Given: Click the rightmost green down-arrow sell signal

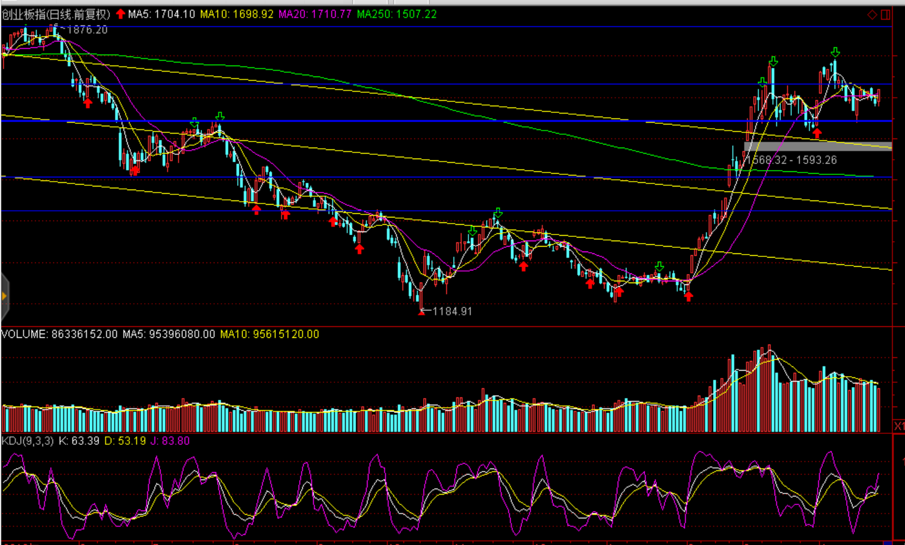Looking at the screenshot, I should 836,53.
